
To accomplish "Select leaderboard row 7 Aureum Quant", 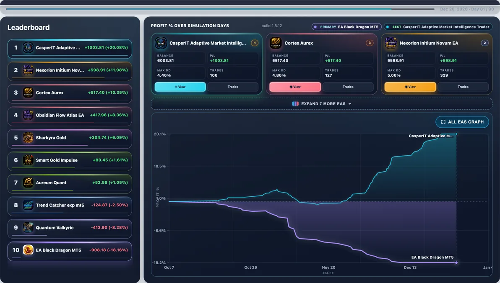I will (70, 184).
